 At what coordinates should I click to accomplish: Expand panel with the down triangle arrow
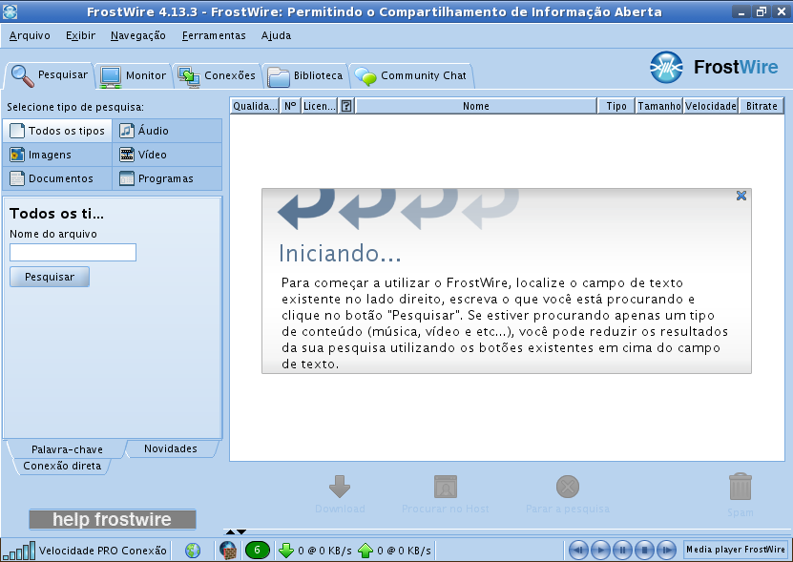[x=241, y=531]
